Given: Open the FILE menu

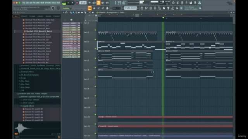Looking at the screenshot, I should [24, 3].
